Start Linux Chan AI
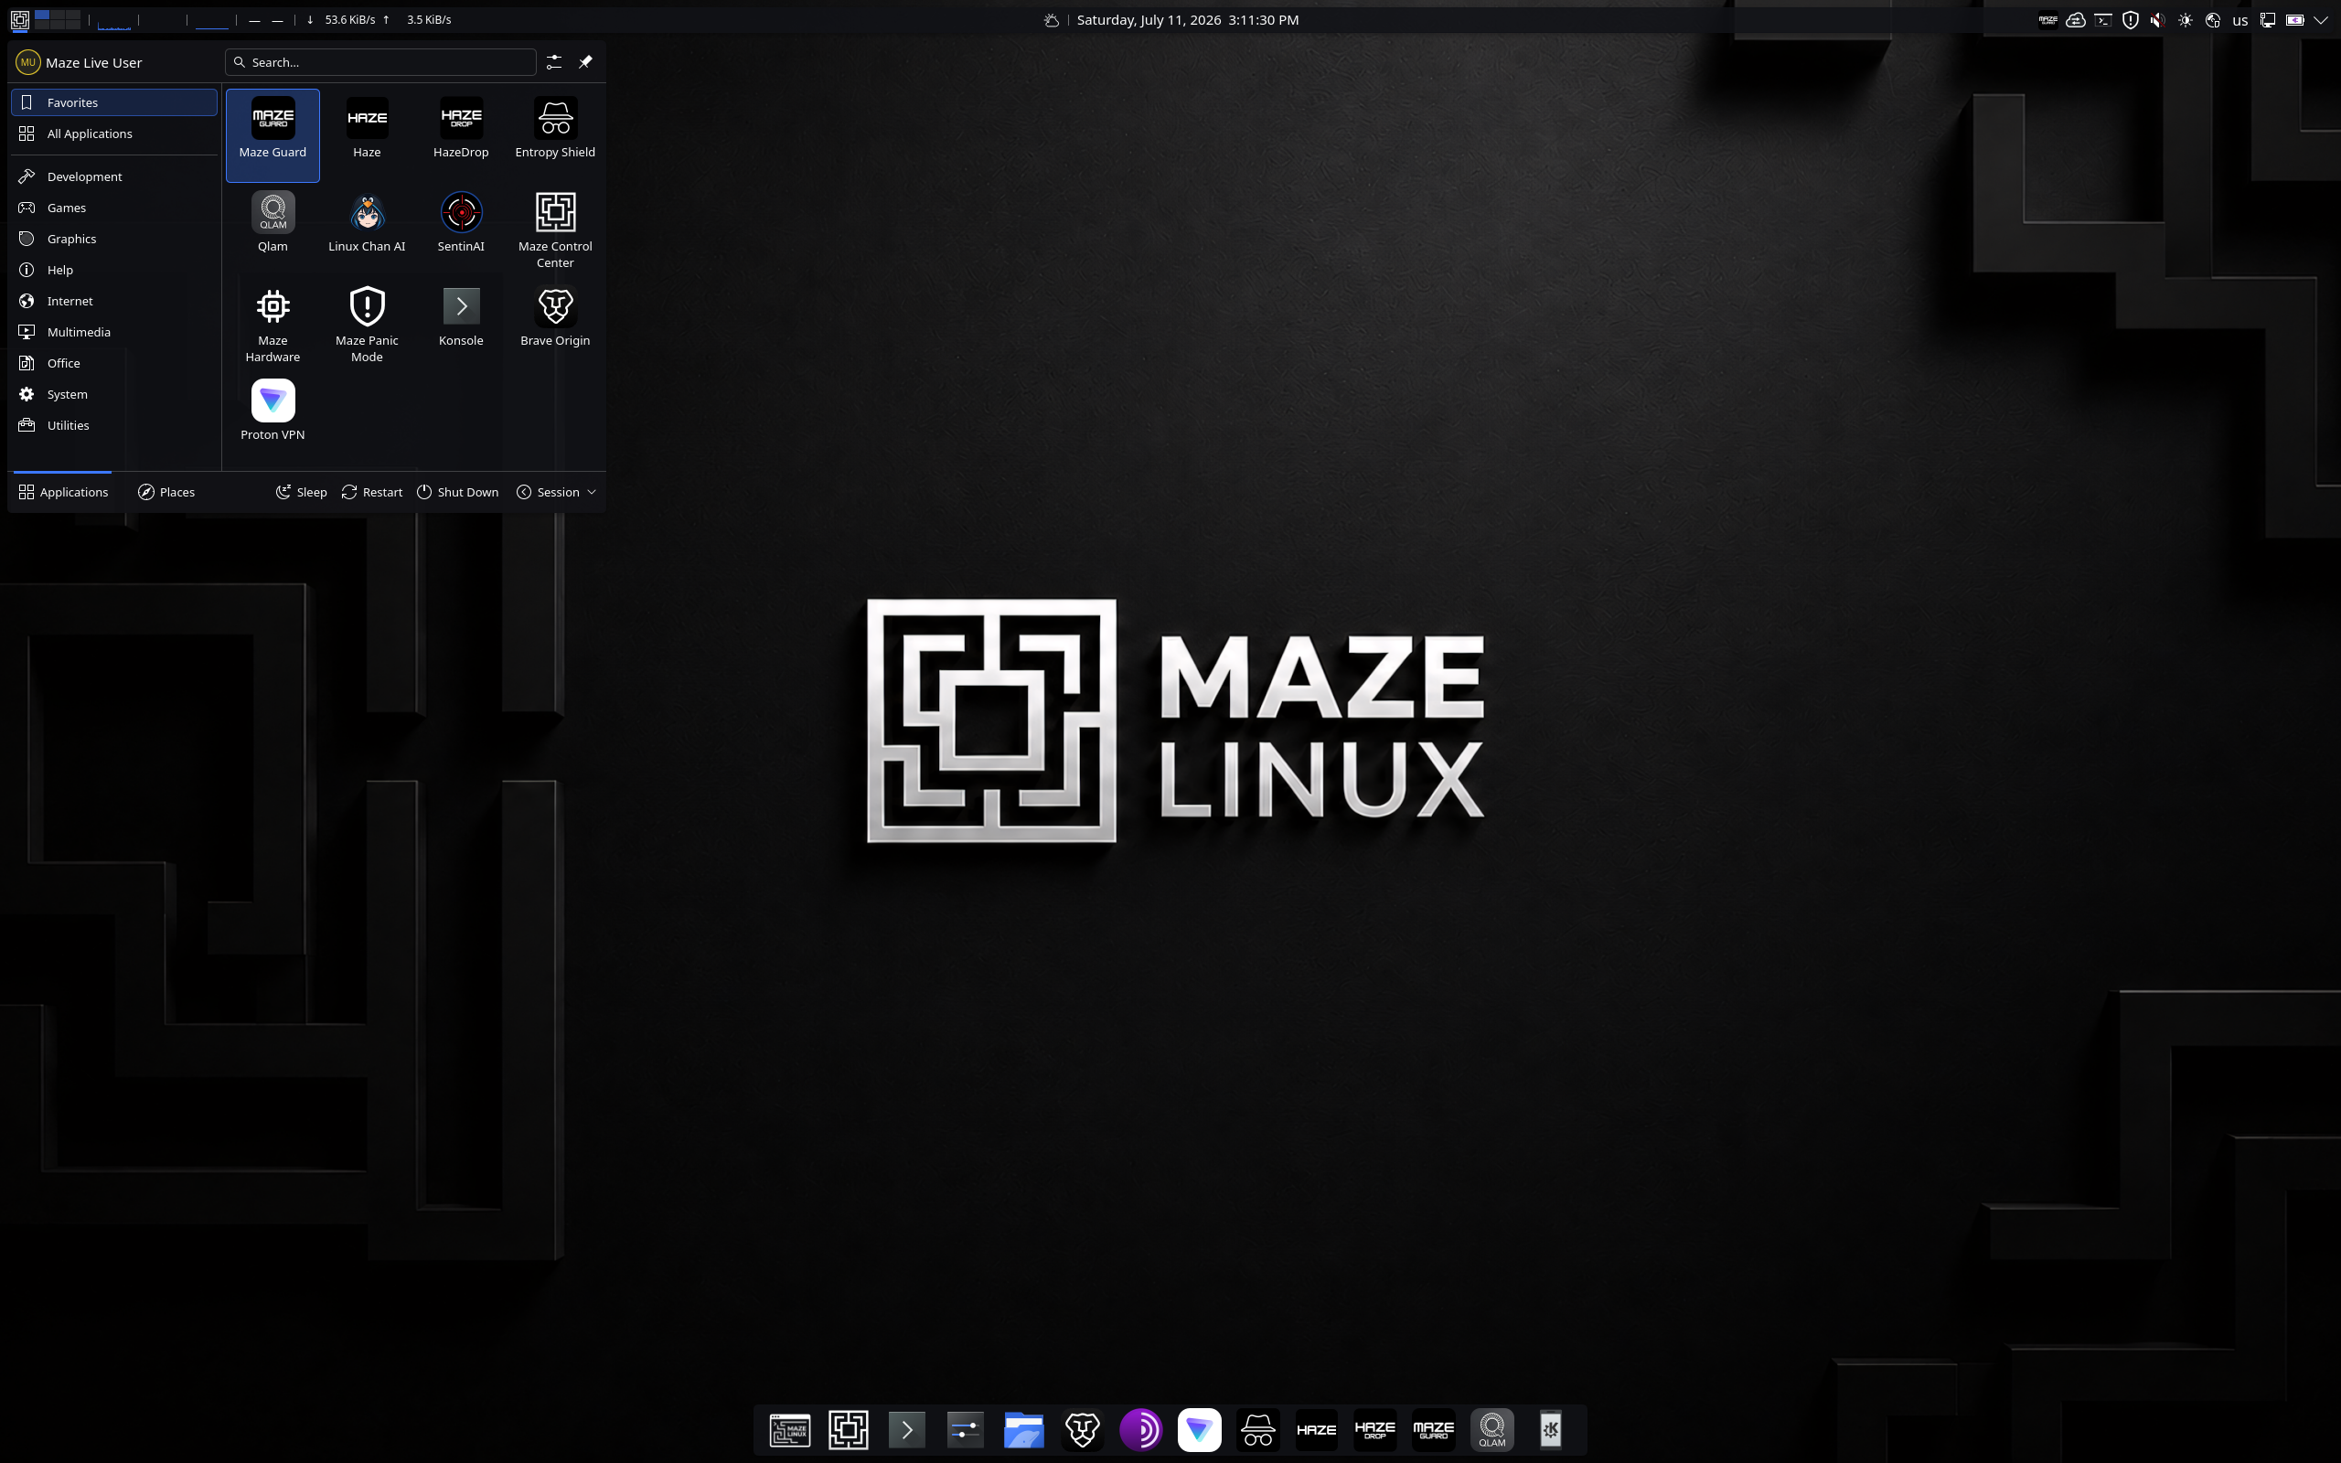 367,229
